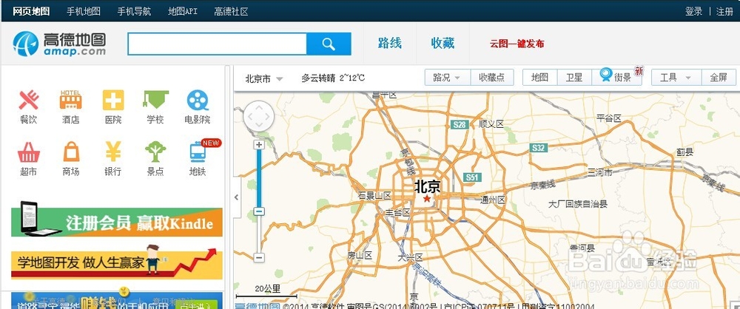Click the 学校 school category icon
The image size is (740, 309).
point(155,100)
